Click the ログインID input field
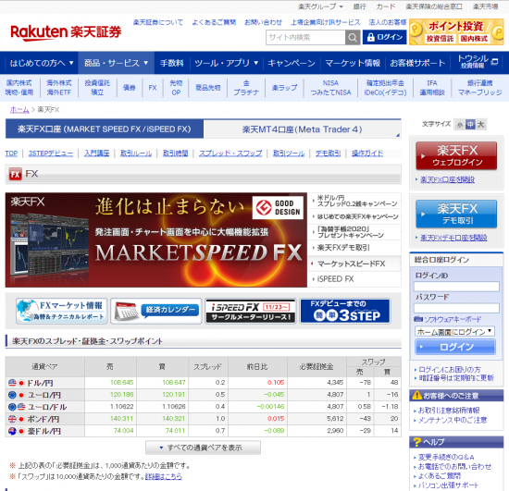This screenshot has height=491, width=509. coord(456,287)
